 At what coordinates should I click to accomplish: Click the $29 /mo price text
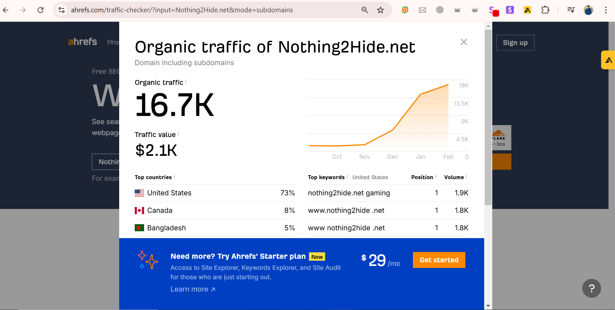coord(381,260)
